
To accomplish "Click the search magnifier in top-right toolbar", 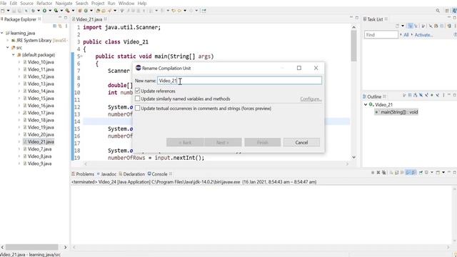I will point(438,11).
